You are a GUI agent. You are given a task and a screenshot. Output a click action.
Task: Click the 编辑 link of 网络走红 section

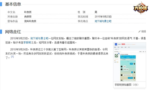pyautogui.click(x=143, y=31)
